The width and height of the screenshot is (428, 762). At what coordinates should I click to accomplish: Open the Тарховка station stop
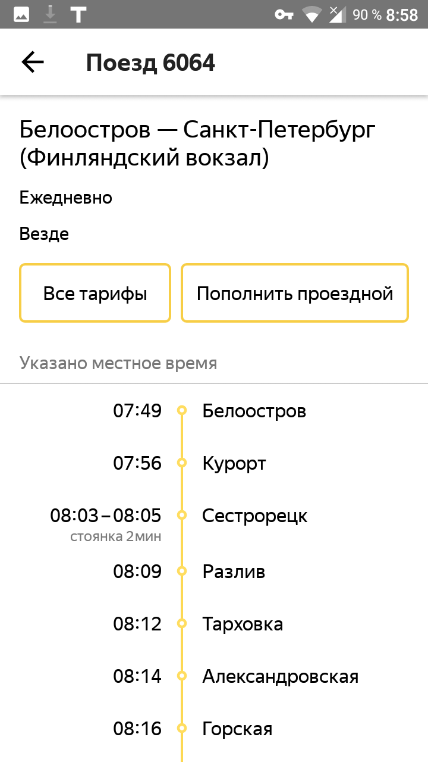pyautogui.click(x=243, y=624)
